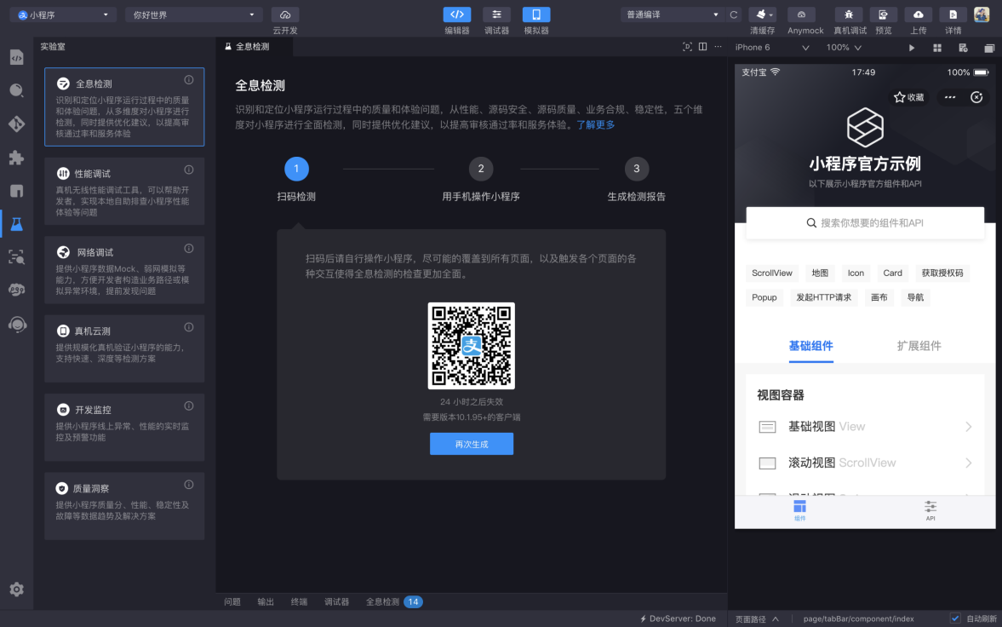This screenshot has width=1002, height=627.
Task: Toggle the 编辑器 editor panel
Action: (457, 14)
